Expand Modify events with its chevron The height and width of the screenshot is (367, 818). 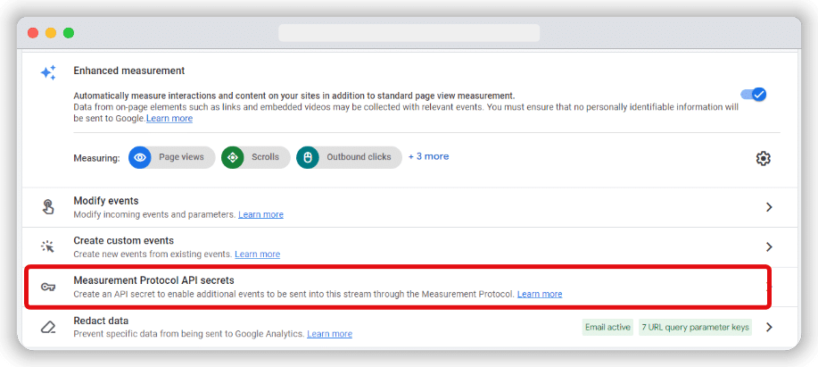[x=768, y=207]
